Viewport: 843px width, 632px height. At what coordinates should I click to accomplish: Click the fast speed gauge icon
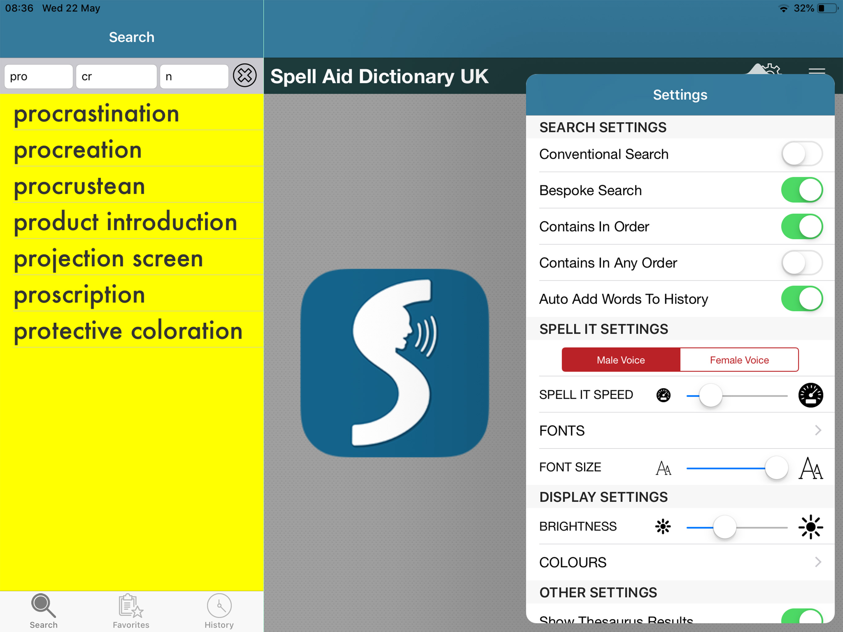[x=811, y=395]
